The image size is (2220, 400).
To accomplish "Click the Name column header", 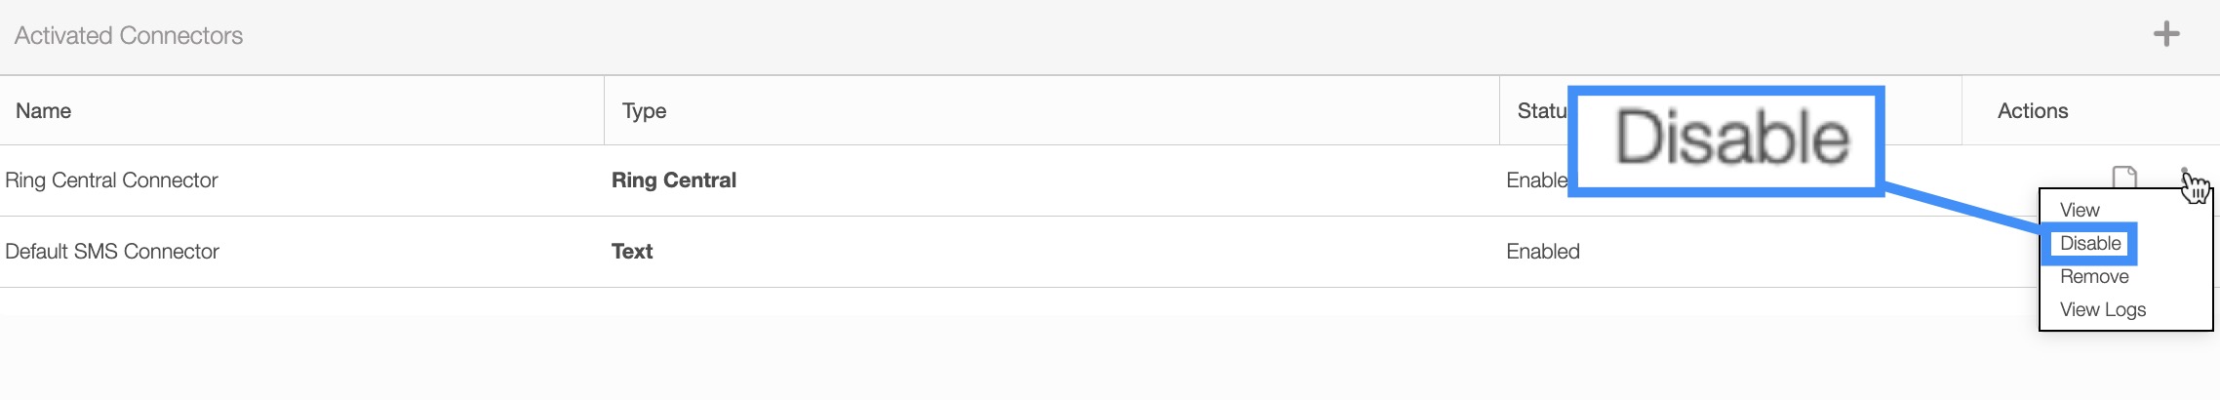I will point(44,111).
